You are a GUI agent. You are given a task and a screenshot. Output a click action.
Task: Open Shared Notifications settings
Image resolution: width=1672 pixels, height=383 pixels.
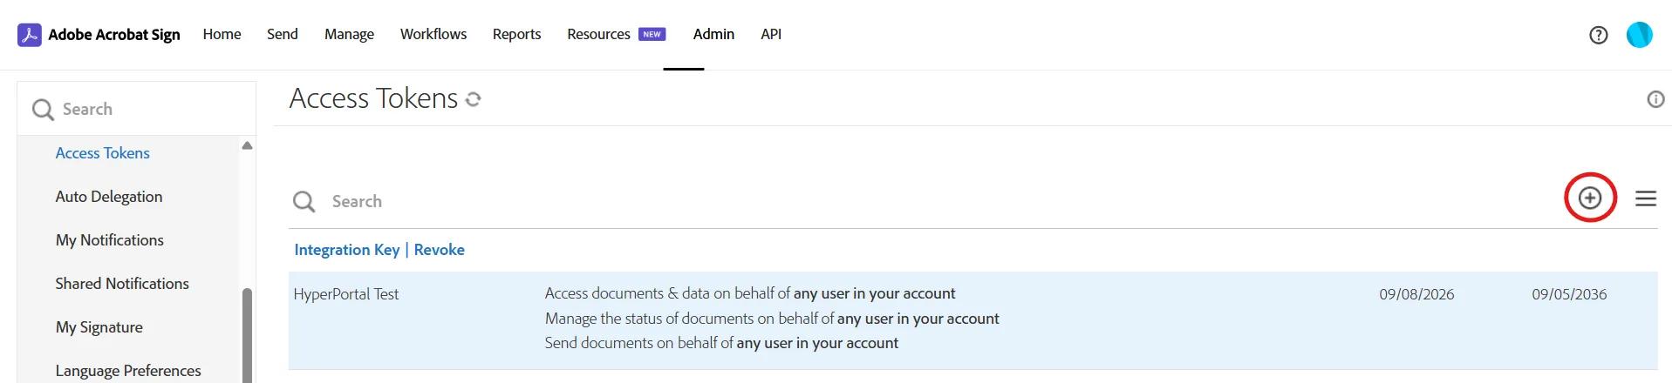coord(122,284)
